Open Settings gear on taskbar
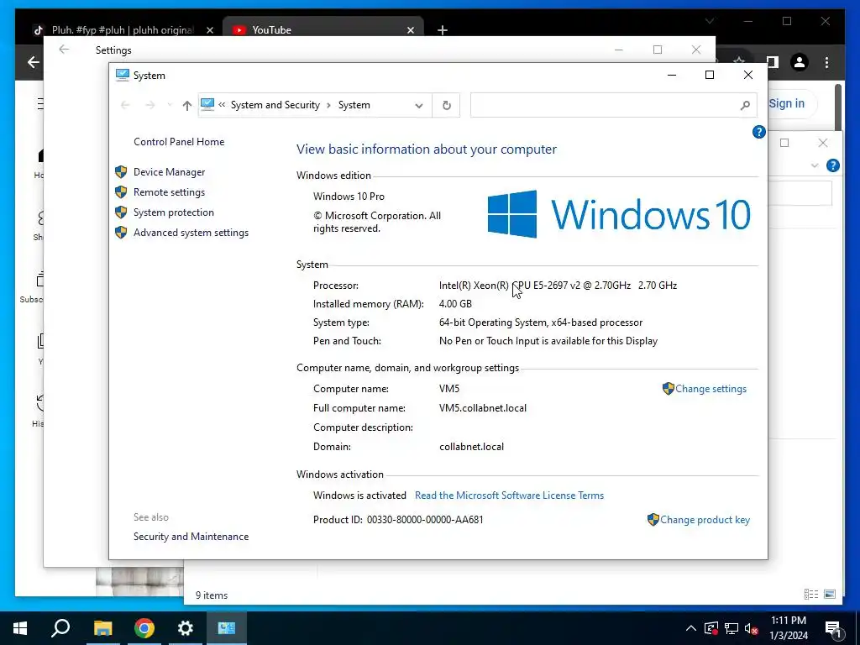Viewport: 860px width, 645px height. click(x=186, y=628)
